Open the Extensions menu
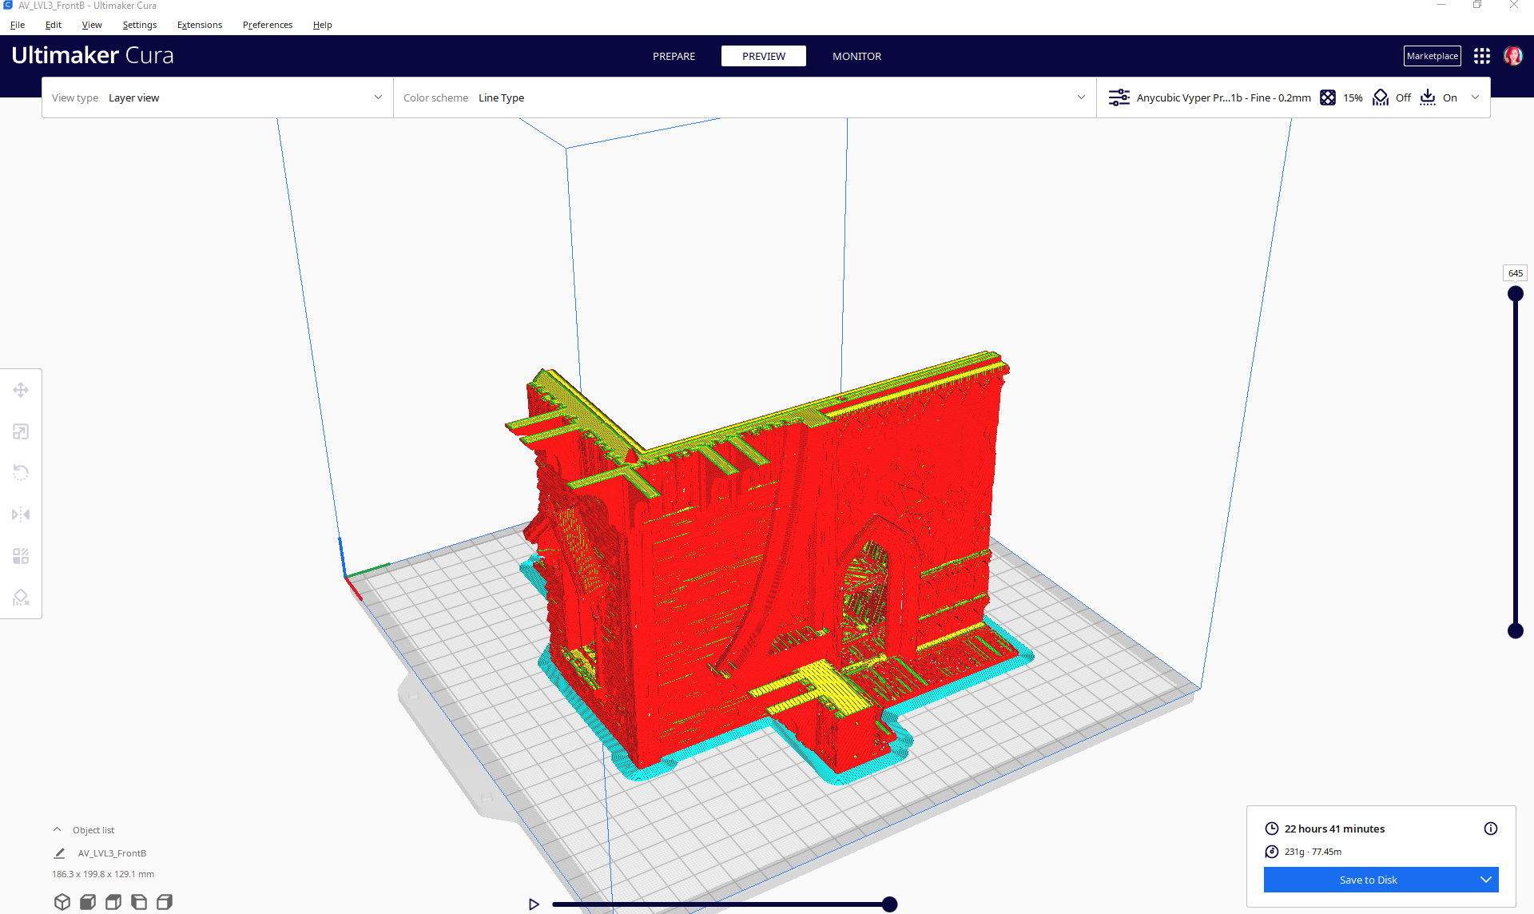Screen dimensions: 1534x914 click(x=200, y=25)
